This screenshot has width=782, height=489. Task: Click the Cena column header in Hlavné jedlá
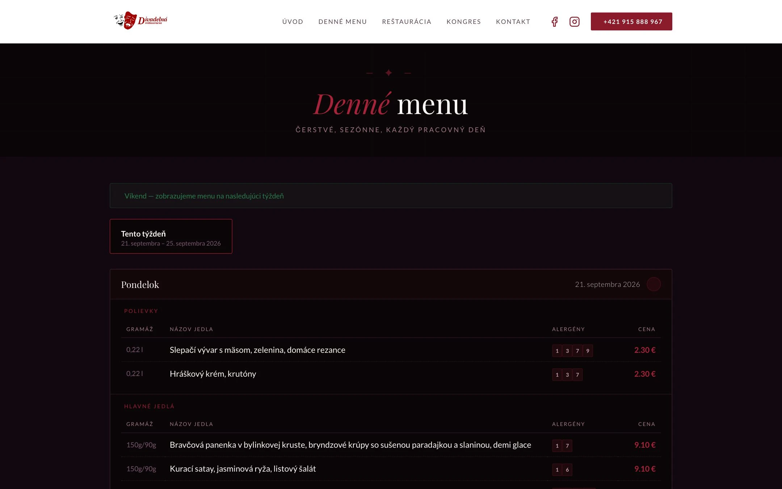(x=647, y=424)
